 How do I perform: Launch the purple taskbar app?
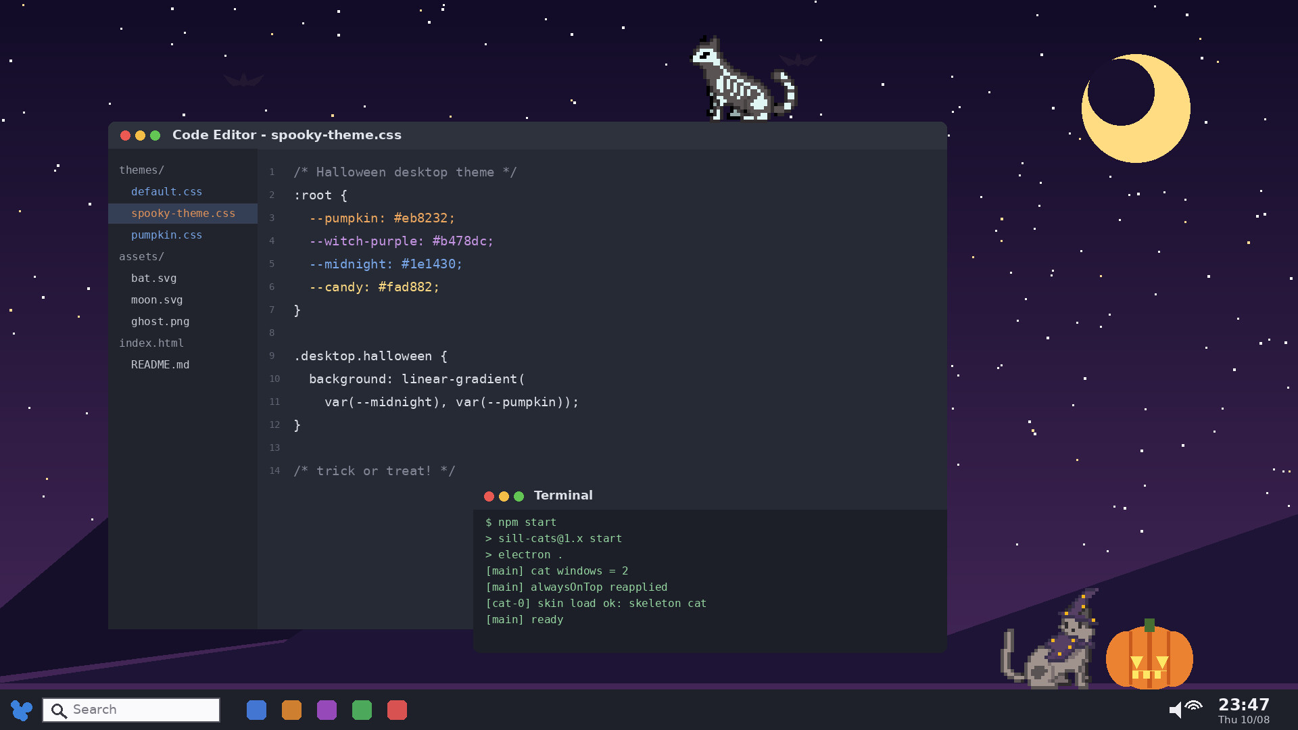pos(327,710)
